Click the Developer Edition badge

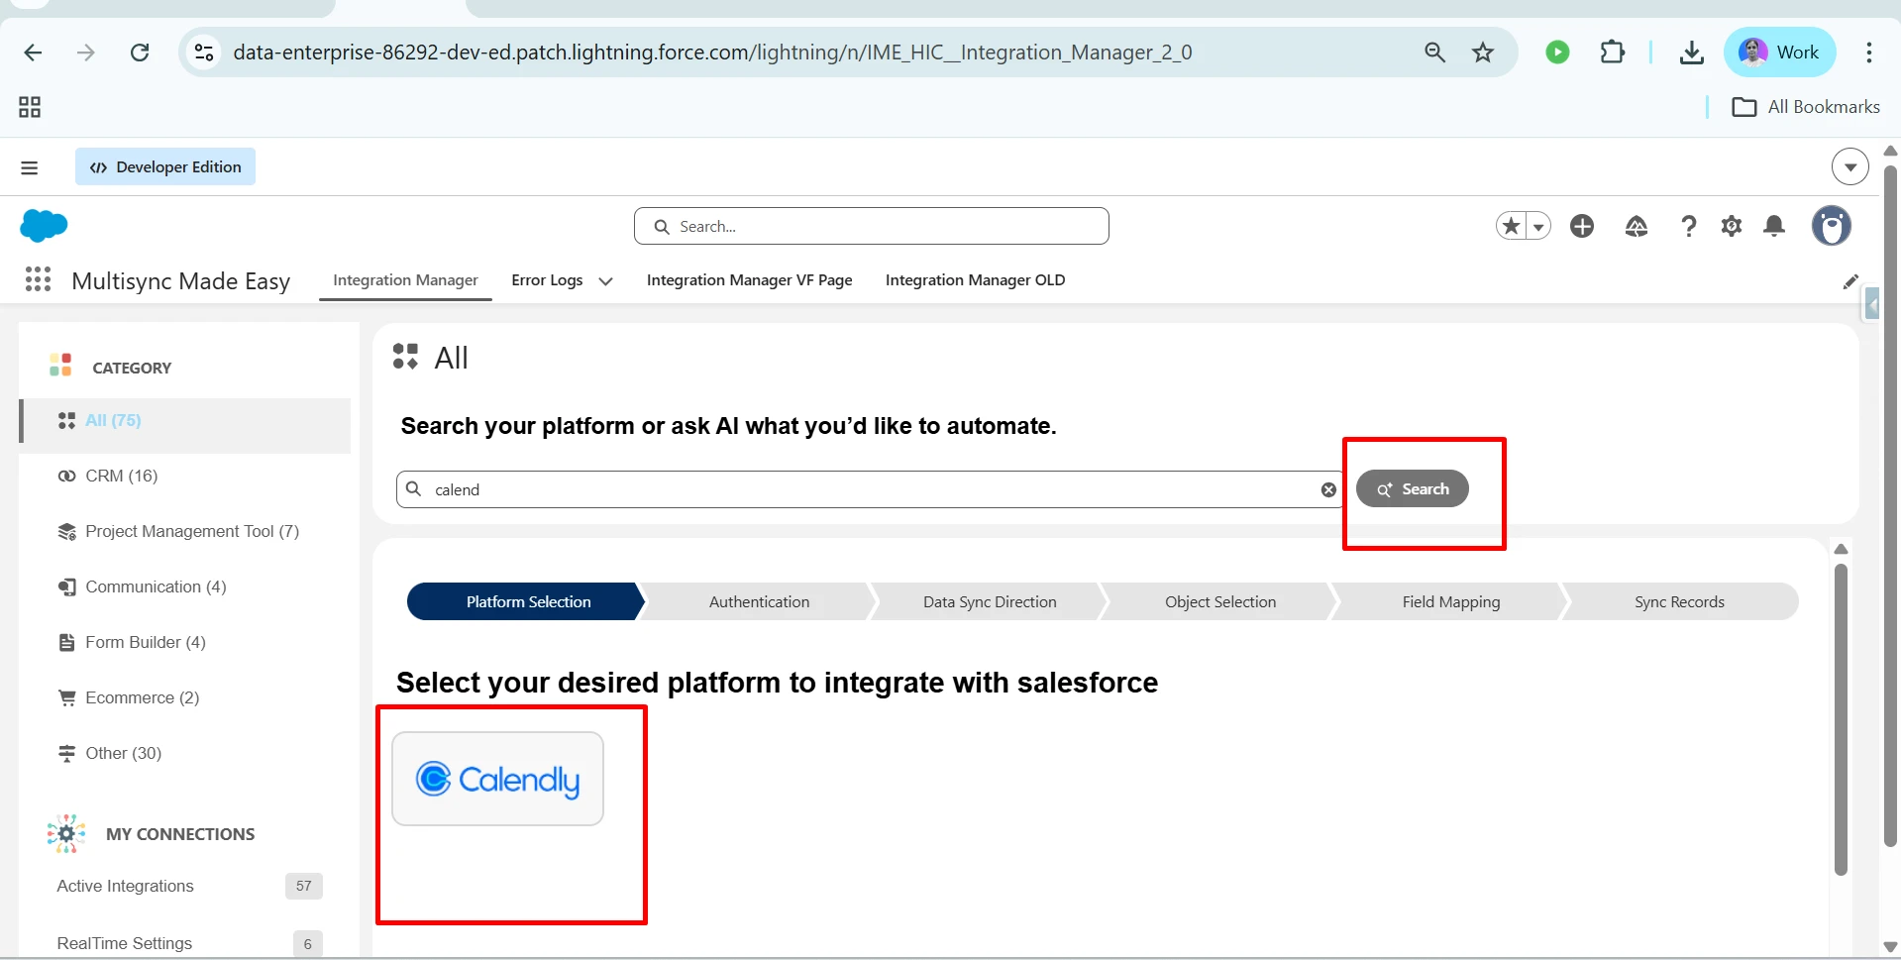coord(165,166)
